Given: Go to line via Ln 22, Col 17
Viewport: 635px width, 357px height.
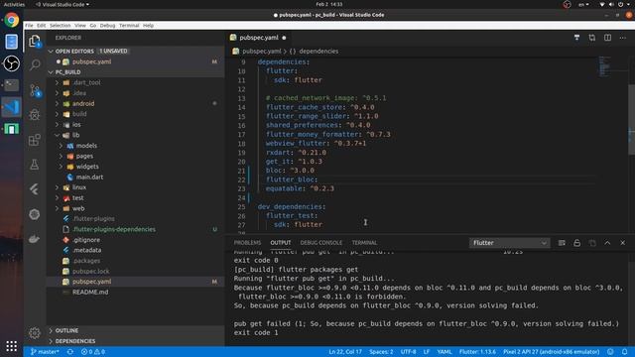Looking at the screenshot, I should coord(345,352).
